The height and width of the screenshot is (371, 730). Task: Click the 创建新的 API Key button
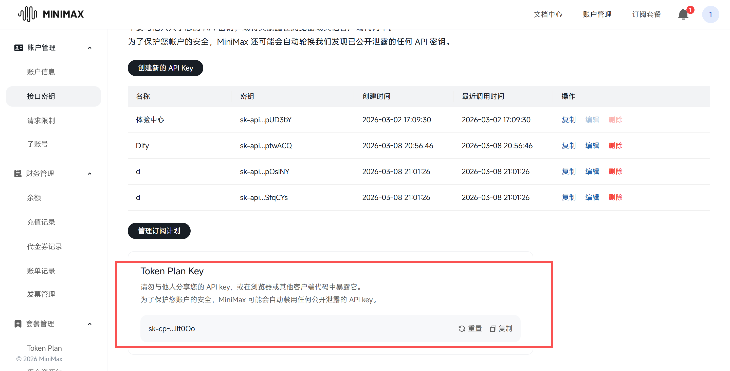(165, 68)
